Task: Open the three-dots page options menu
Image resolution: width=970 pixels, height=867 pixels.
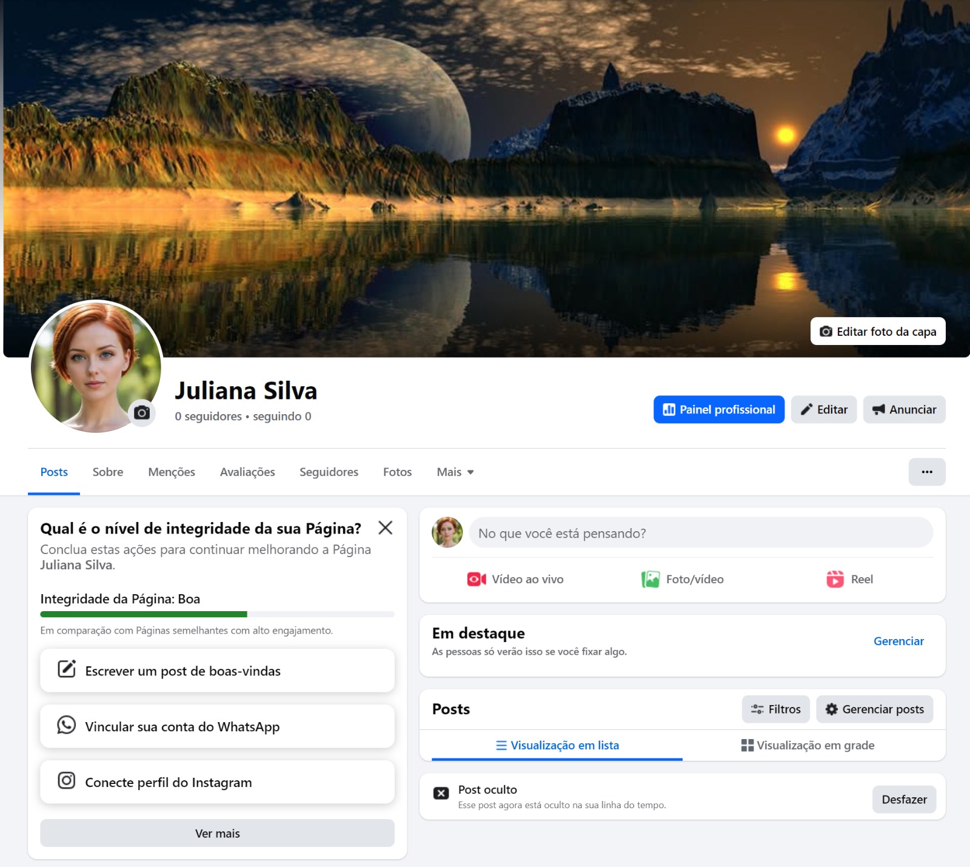Action: click(x=926, y=472)
